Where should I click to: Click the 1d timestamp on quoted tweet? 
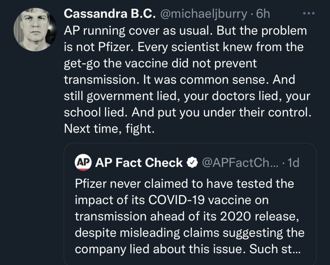[293, 163]
